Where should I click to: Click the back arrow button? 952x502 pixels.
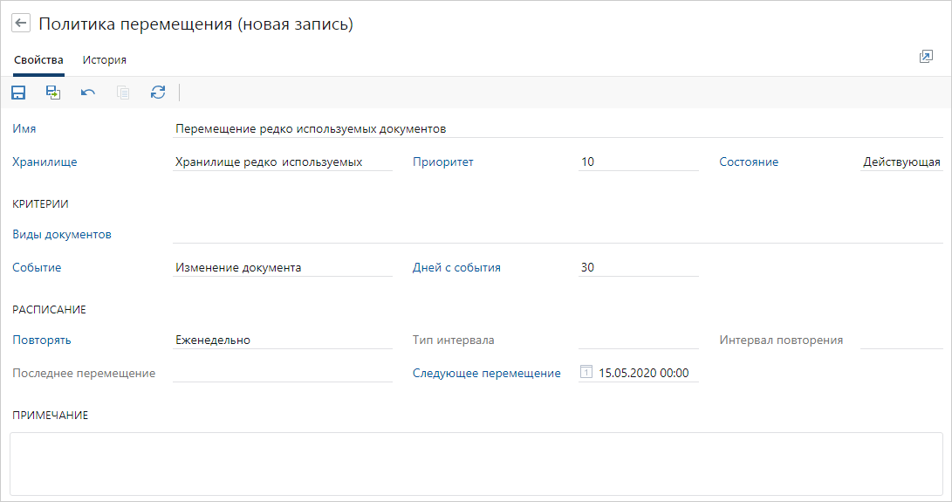point(21,24)
